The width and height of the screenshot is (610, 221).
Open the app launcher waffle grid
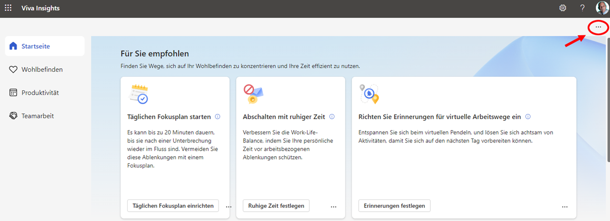[8, 8]
